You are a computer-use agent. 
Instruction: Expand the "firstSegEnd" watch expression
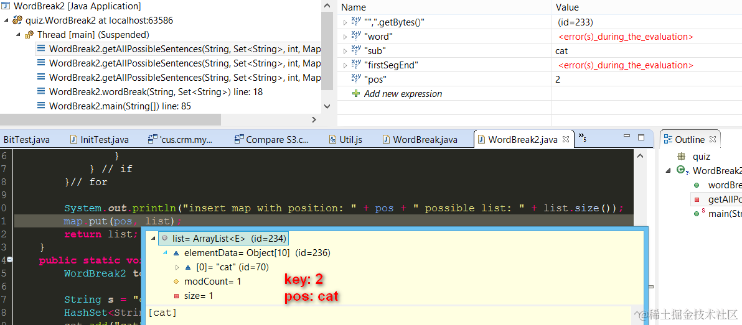point(345,65)
